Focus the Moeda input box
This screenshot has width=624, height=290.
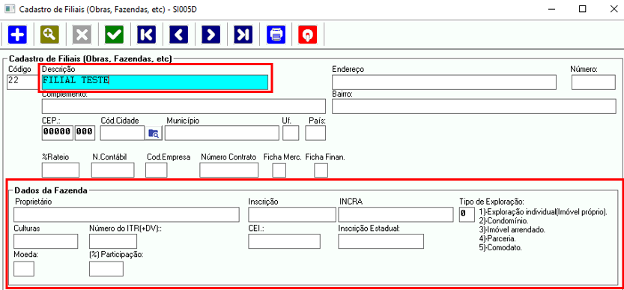[24, 269]
